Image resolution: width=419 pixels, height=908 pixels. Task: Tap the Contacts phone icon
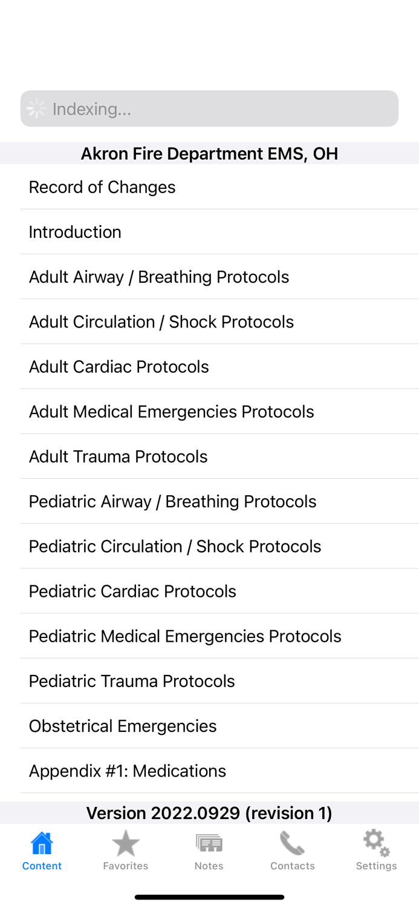click(292, 842)
